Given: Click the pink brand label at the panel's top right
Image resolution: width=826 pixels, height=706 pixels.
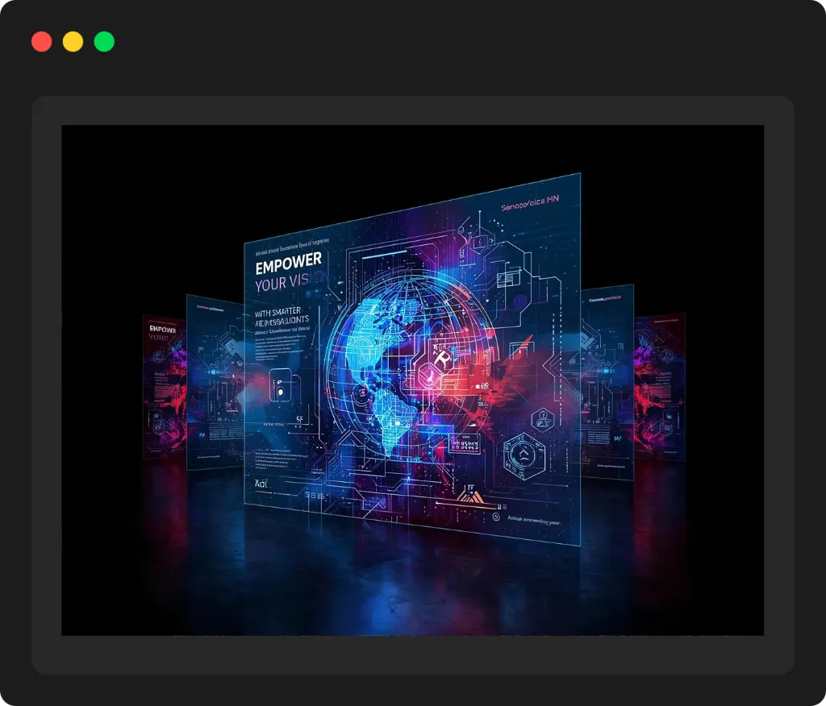Looking at the screenshot, I should pos(529,203).
